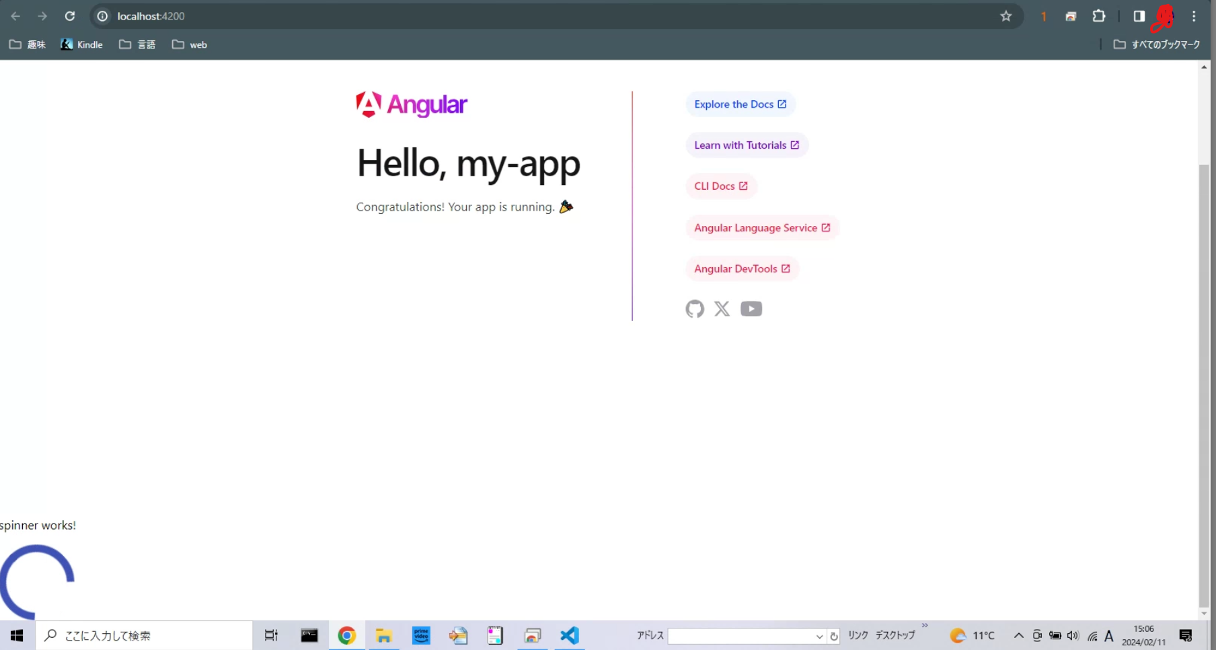Go back with the browser back arrow
The width and height of the screenshot is (1216, 650).
[15, 16]
